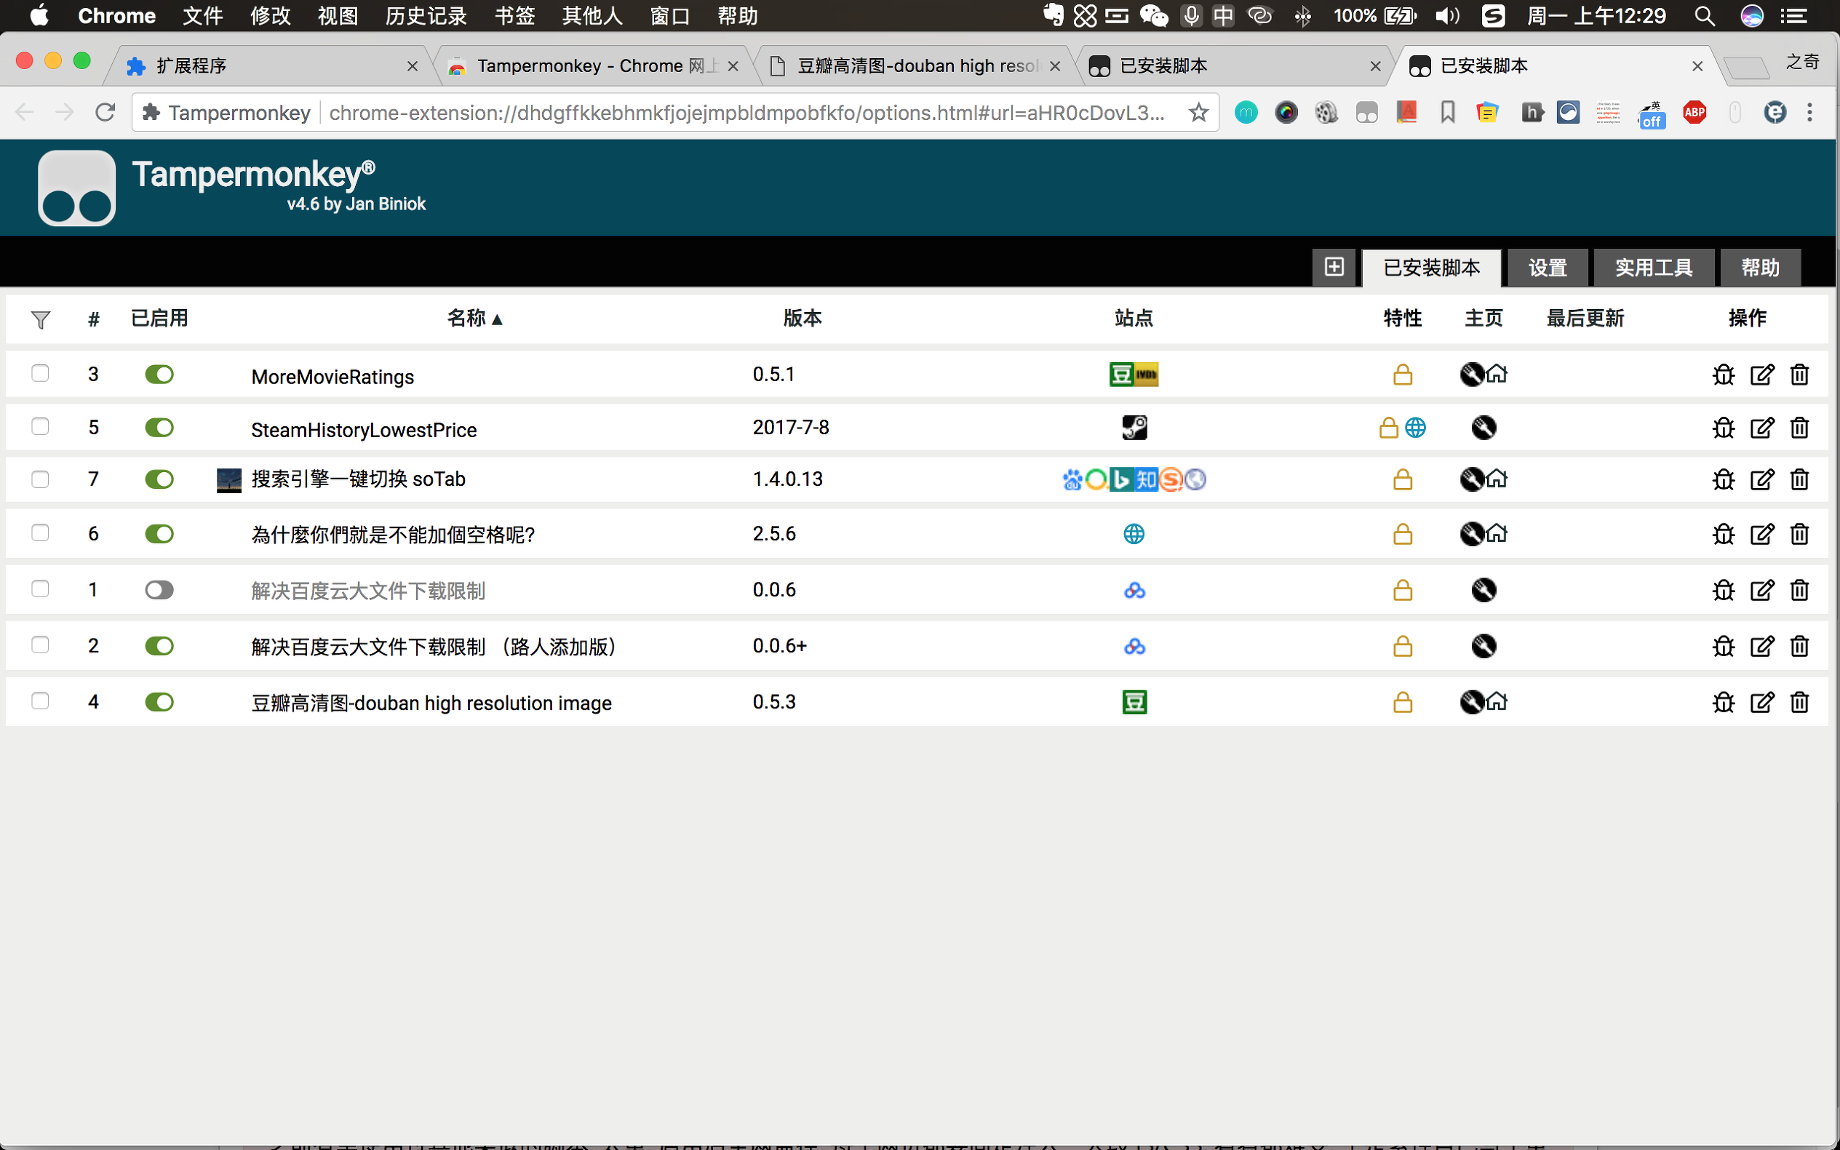Check the checkbox for SteamHistoryLowestPrice row

[x=40, y=426]
